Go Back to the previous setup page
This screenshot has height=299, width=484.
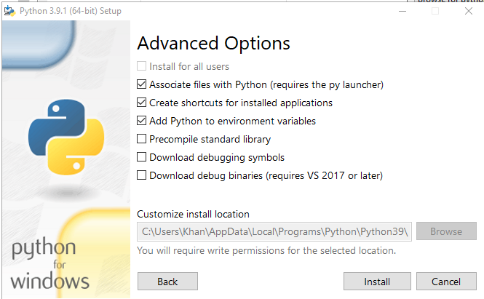coord(167,282)
